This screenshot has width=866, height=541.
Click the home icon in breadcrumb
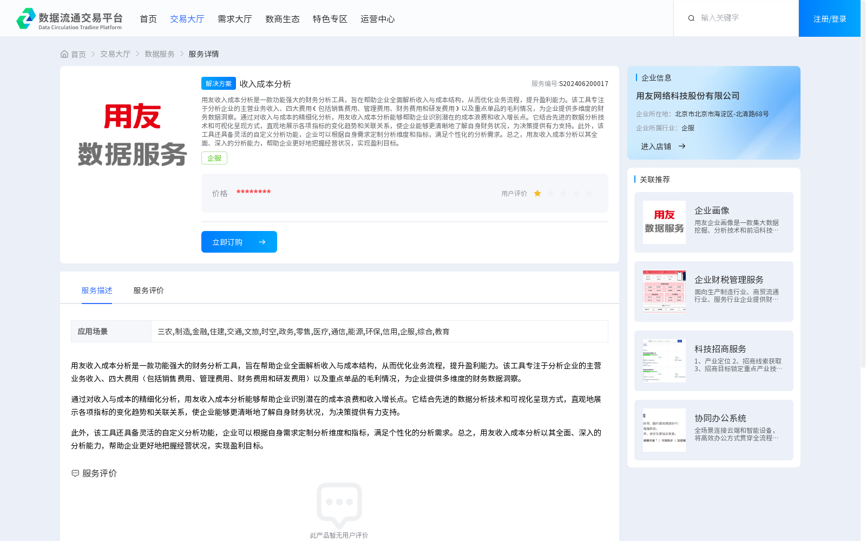64,54
